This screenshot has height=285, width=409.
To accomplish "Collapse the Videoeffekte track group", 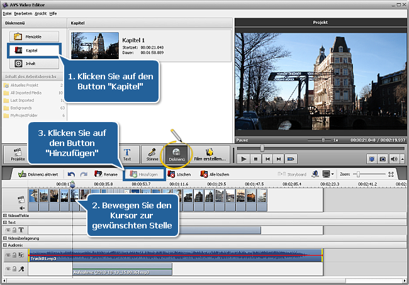I will pos(5,215).
